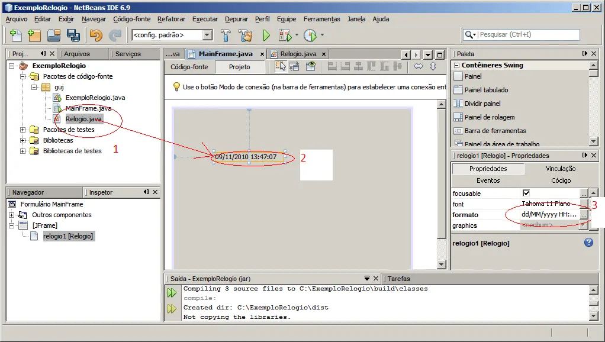This screenshot has height=342, width=605.
Task: Open the Arquivo menu
Action: point(17,19)
